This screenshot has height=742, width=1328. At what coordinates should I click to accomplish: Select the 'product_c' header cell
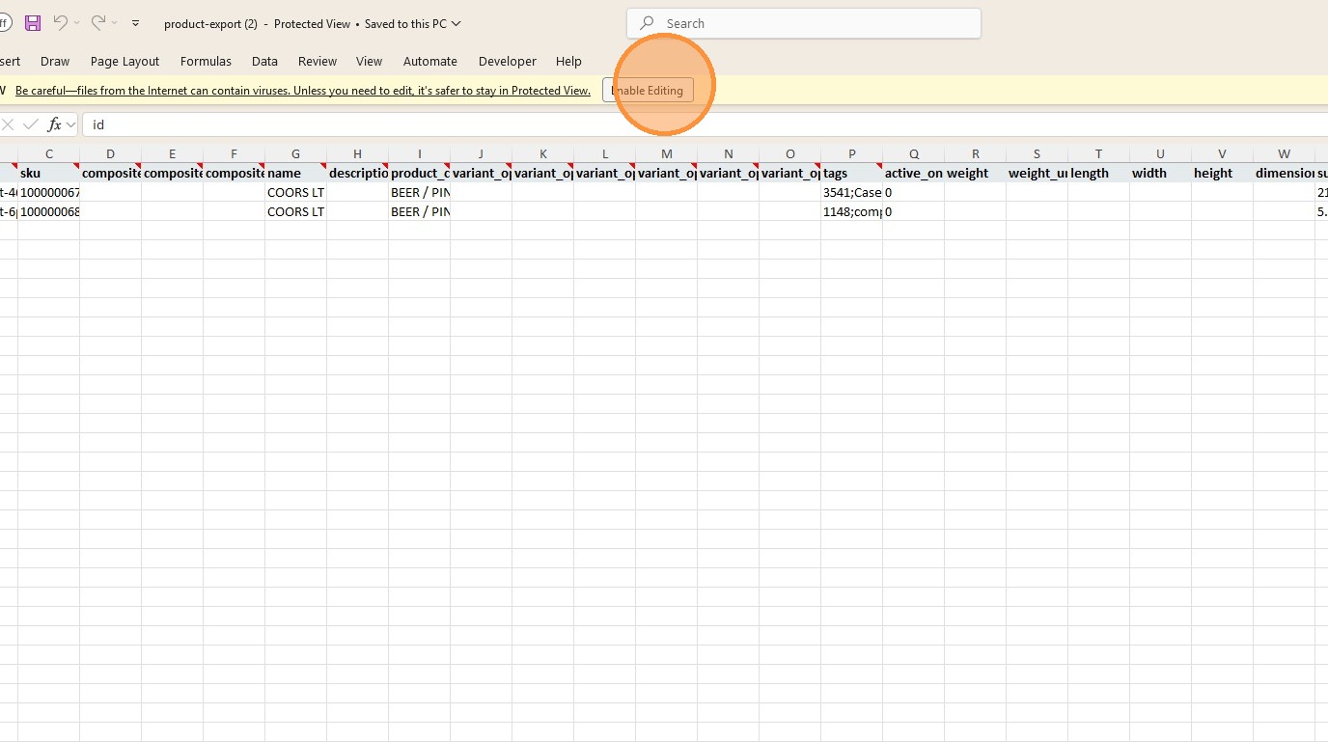[x=420, y=173]
